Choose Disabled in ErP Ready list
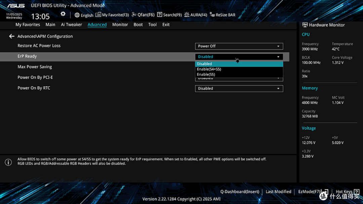363x204 pixels. point(239,64)
